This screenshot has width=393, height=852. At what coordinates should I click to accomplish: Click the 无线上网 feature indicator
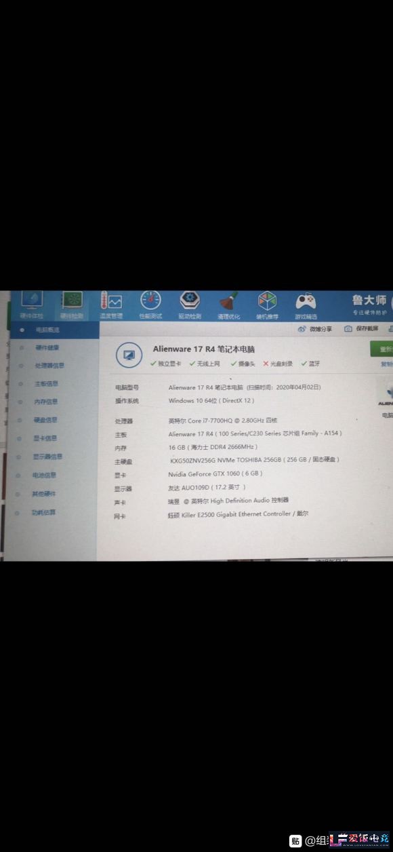pos(205,364)
